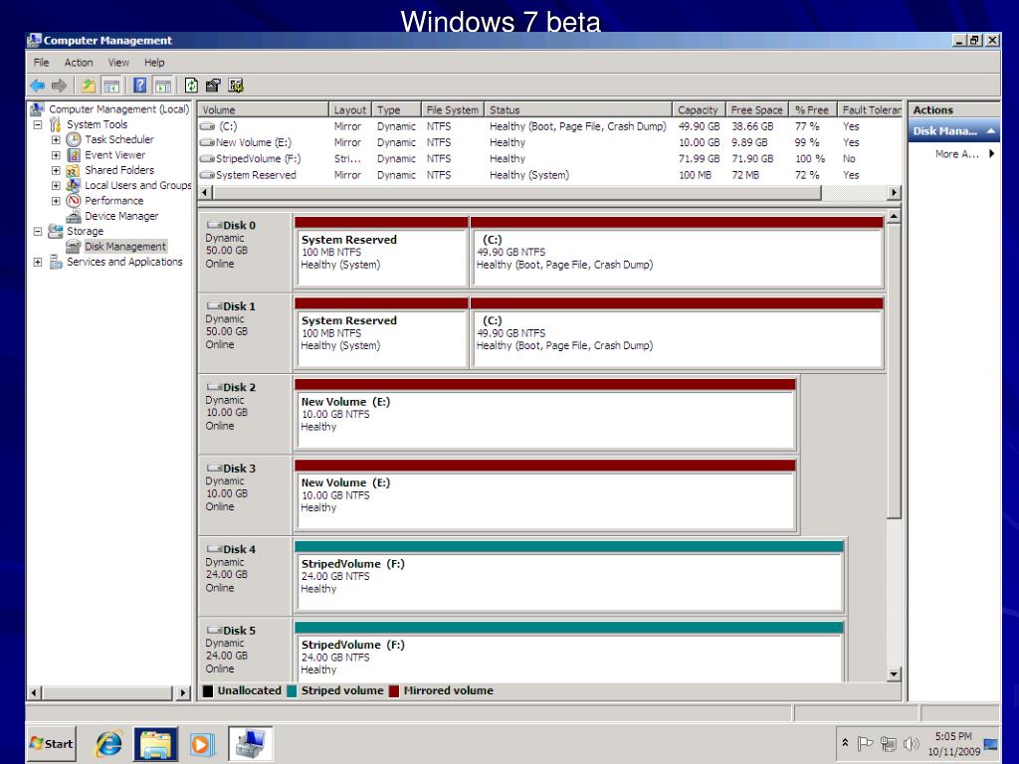Expand the Task Scheduler node
The height and width of the screenshot is (764, 1019).
click(x=56, y=139)
